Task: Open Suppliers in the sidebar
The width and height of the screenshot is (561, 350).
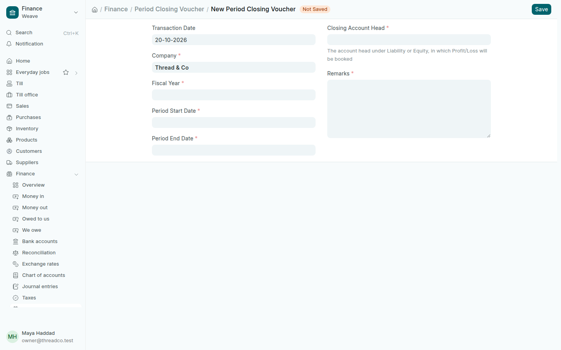Action: 42,163
